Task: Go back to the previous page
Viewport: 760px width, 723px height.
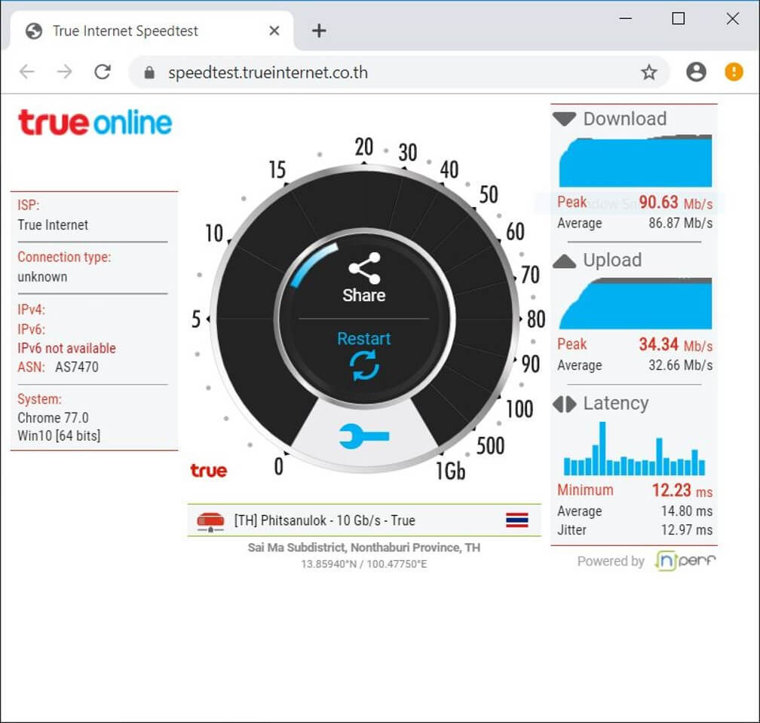Action: tap(27, 72)
